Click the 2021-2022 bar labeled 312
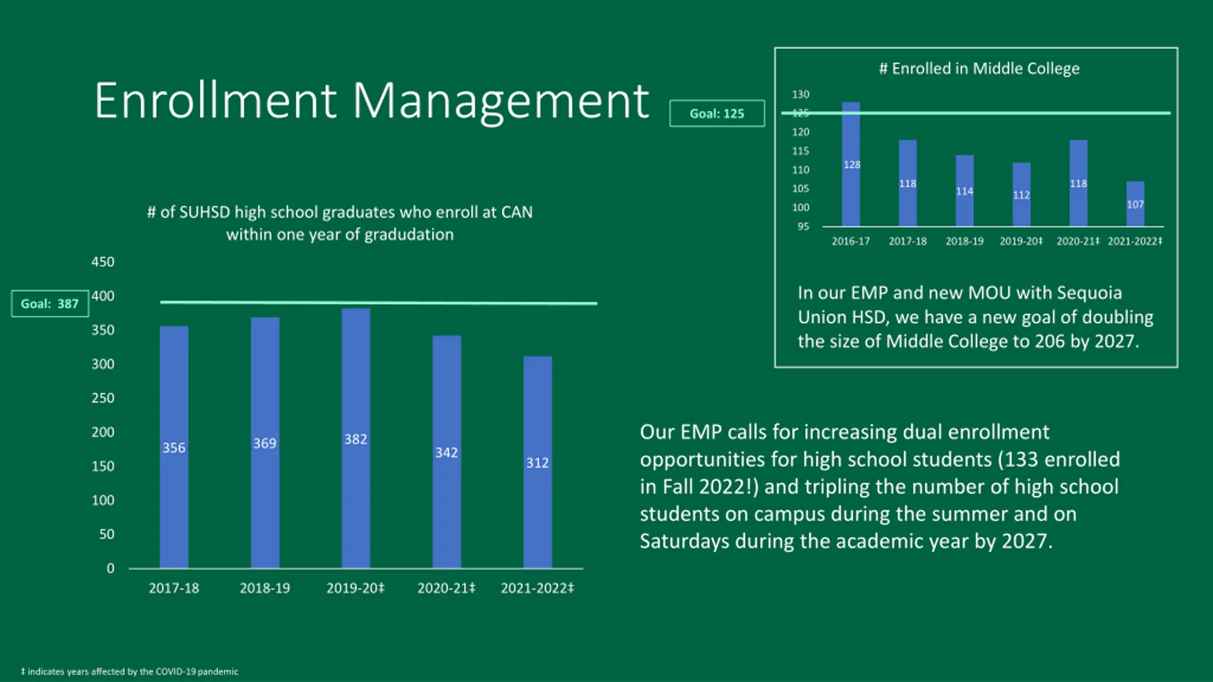The image size is (1213, 682). click(x=538, y=462)
